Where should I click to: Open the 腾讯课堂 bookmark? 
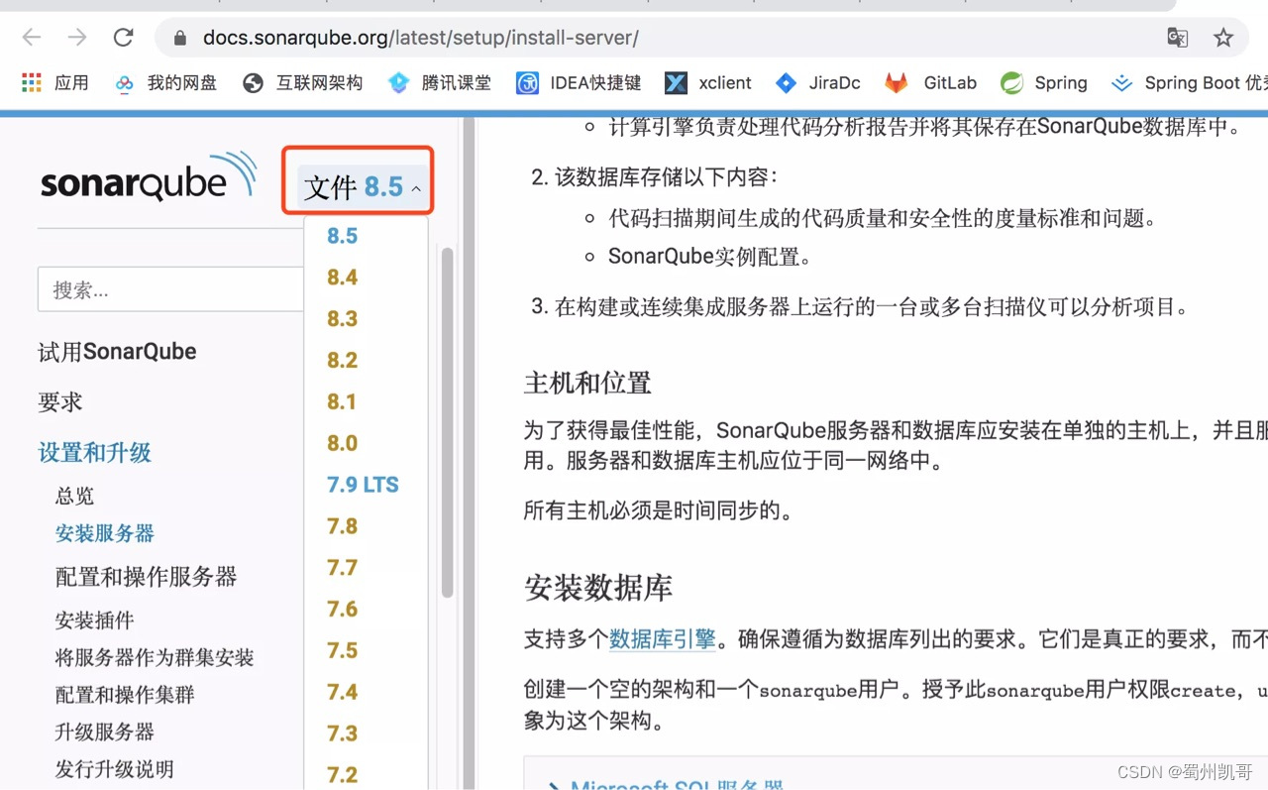pos(439,83)
